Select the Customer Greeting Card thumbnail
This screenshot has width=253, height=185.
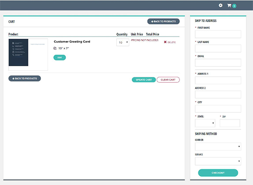(28, 55)
